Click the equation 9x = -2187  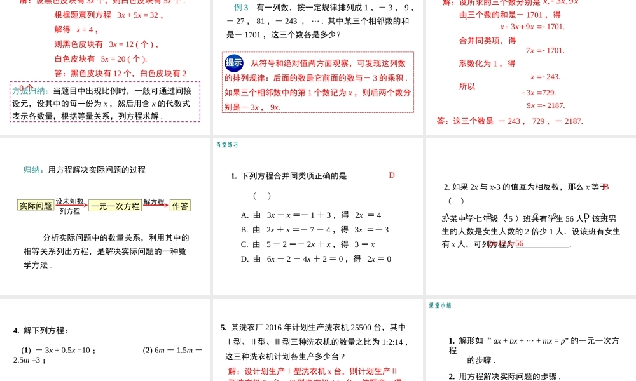click(546, 105)
